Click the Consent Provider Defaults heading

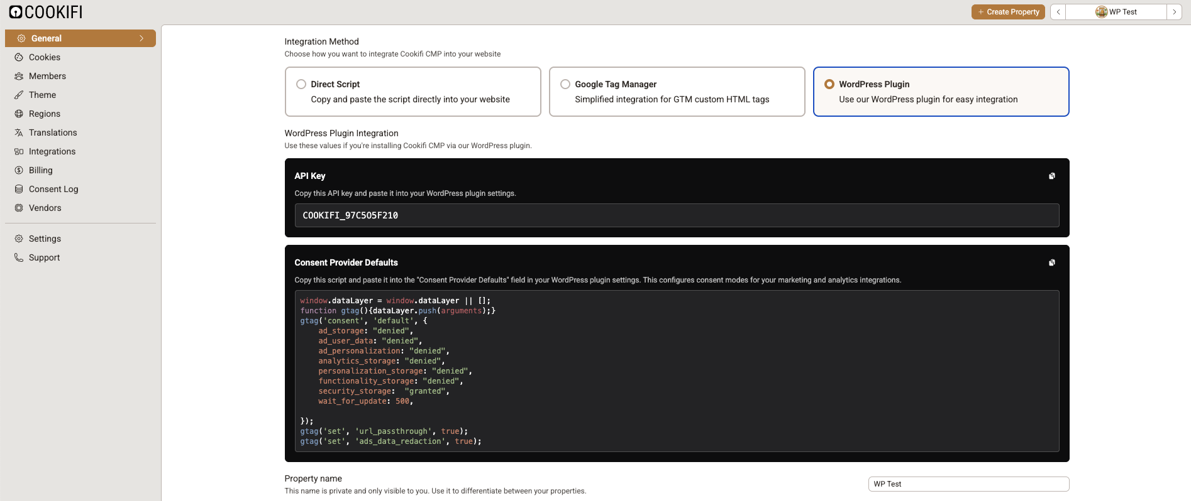click(x=346, y=262)
